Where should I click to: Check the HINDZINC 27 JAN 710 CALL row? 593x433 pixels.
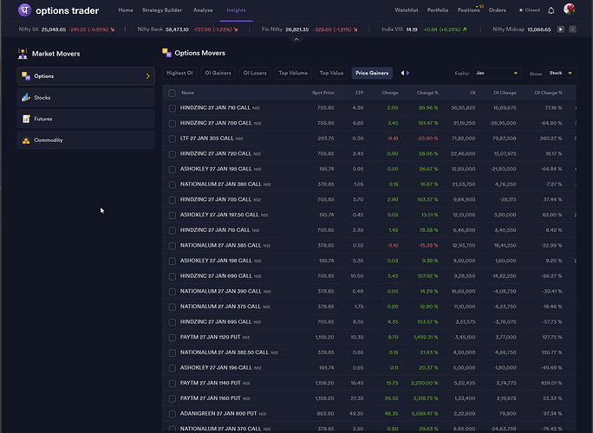click(172, 107)
